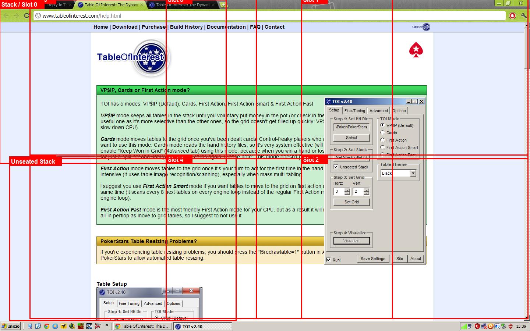Reload the page with browser refresh icon

26,15
